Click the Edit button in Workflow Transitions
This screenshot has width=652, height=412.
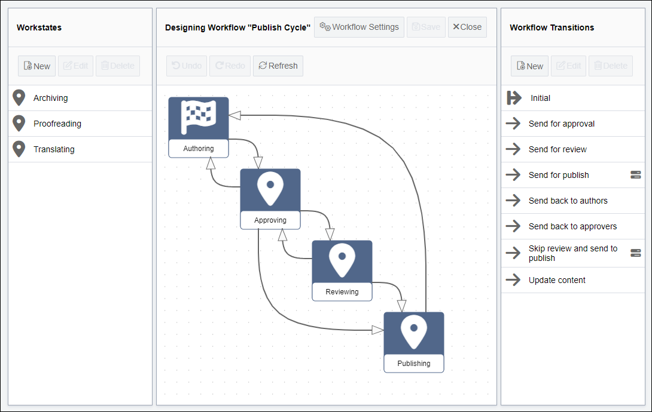pos(569,66)
